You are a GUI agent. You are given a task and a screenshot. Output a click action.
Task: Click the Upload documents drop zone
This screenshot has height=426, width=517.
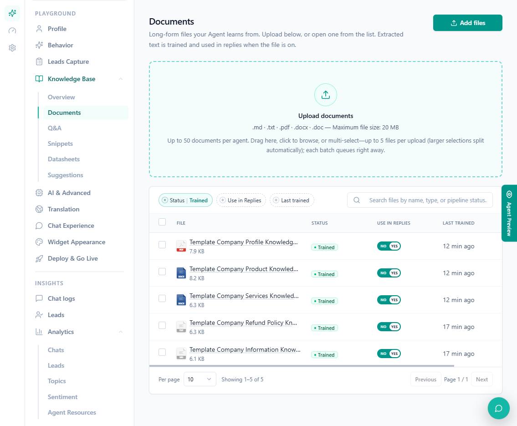pyautogui.click(x=326, y=119)
